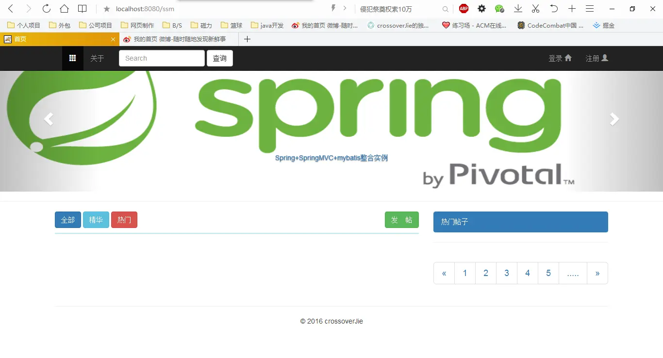Click the lightning bolt speed mode icon
Screen dimensions: 663x358
pos(333,8)
